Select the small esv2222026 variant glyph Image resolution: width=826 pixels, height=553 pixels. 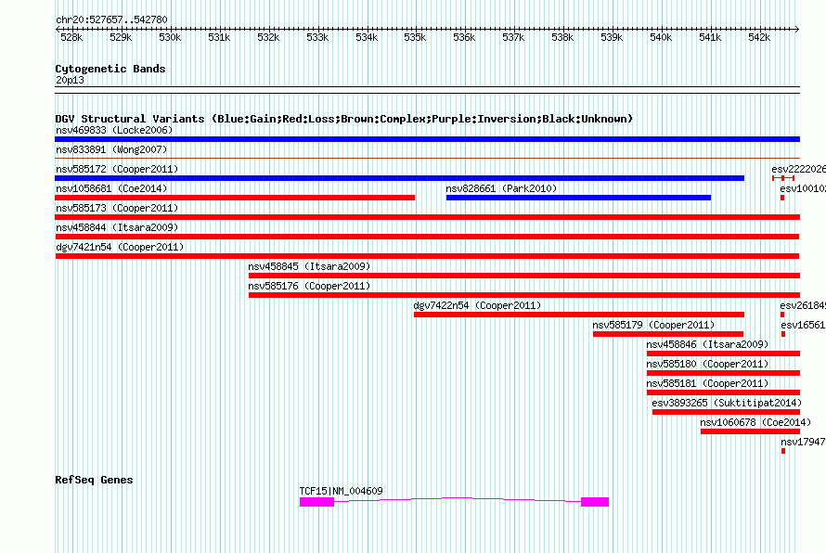click(783, 178)
